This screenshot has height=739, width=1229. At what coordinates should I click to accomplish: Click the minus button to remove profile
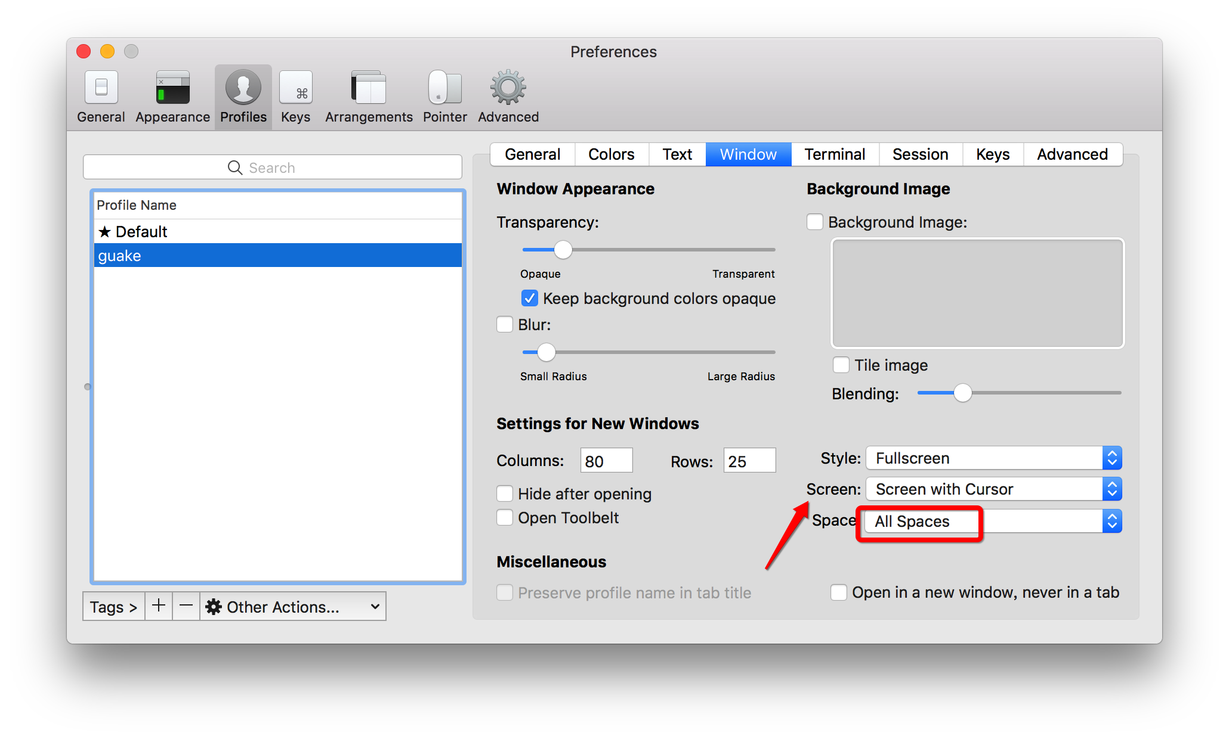coord(186,606)
